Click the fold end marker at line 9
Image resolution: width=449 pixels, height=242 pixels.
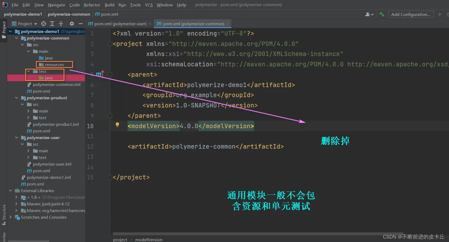click(x=110, y=115)
